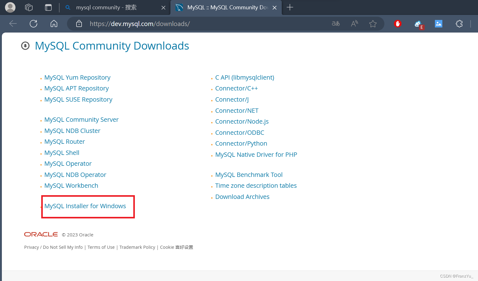Open MySQL Router link
478x281 pixels.
pyautogui.click(x=64, y=142)
